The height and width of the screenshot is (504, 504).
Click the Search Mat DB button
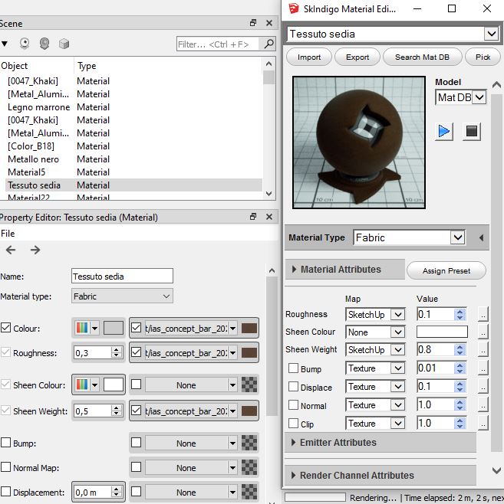coord(423,57)
